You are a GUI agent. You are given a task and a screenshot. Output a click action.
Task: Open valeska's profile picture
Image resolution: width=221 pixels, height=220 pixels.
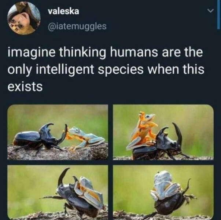[x=24, y=18]
